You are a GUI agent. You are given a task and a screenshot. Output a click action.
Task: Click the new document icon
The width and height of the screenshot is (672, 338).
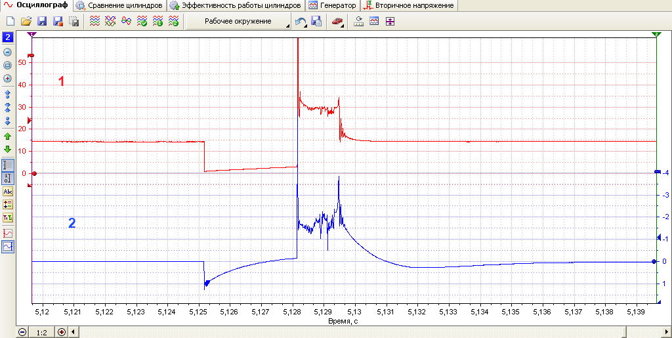point(10,21)
